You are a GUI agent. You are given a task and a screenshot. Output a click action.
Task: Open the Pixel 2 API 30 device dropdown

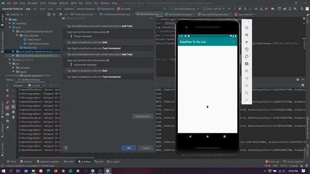coord(214,9)
